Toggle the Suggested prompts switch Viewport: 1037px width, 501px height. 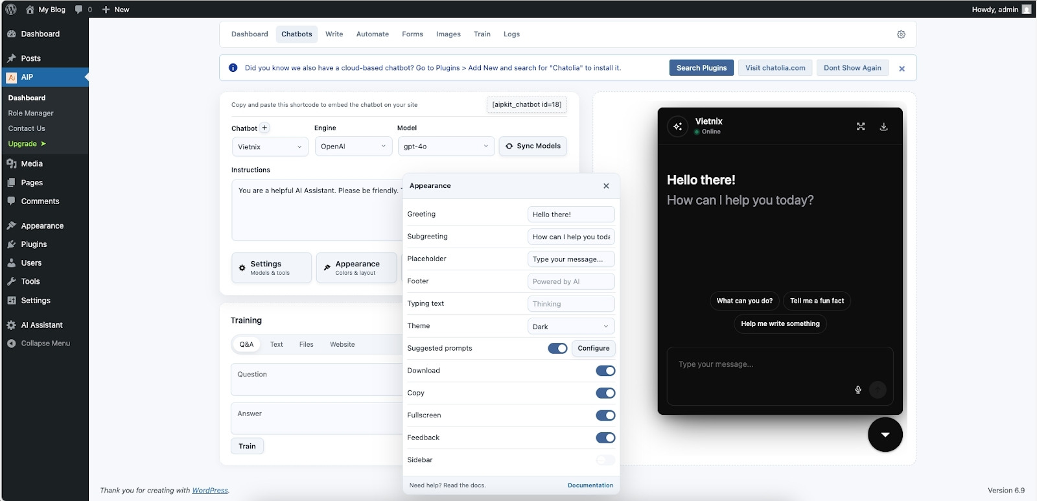click(557, 349)
